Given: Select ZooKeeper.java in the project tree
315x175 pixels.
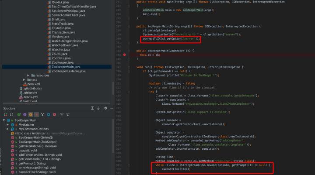Looking at the screenshot, I should 63,62.
